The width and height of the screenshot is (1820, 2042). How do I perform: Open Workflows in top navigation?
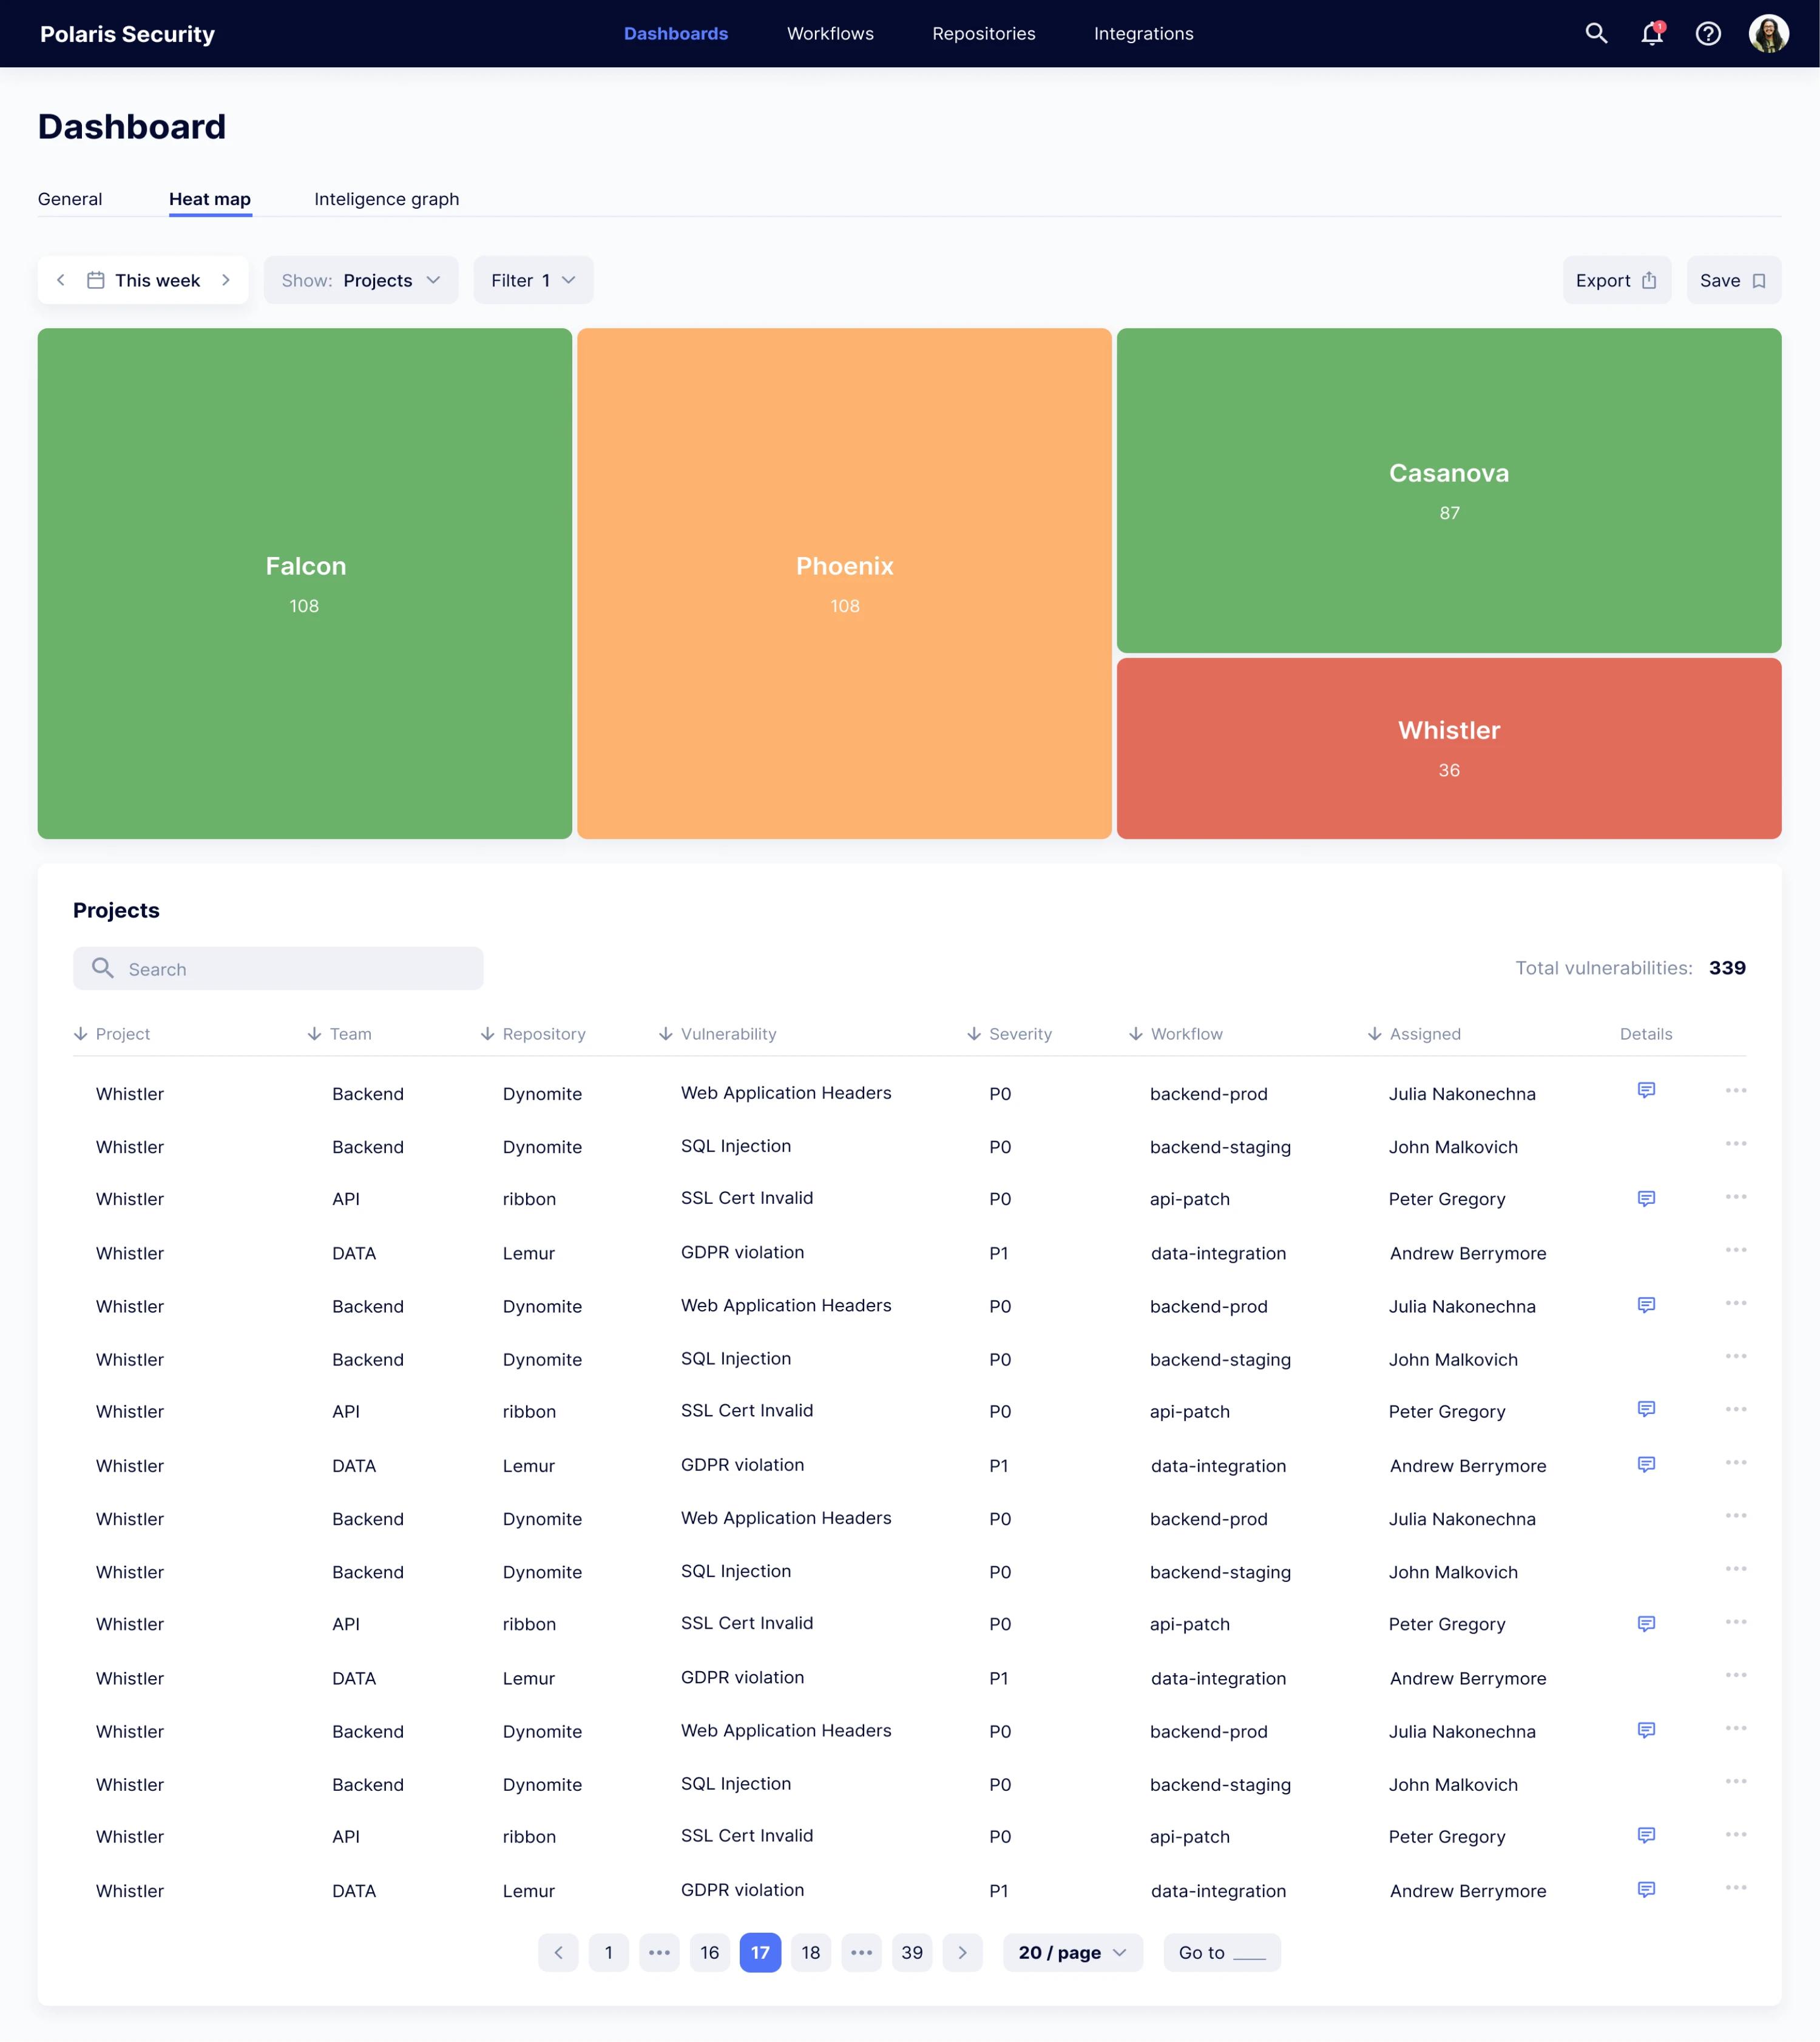click(830, 34)
